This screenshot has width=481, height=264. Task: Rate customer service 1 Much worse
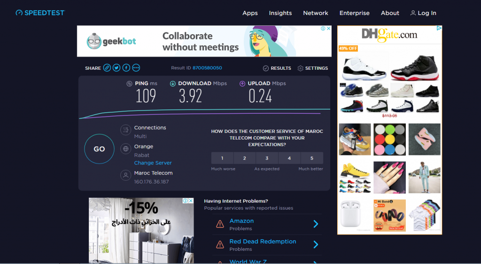[222, 158]
